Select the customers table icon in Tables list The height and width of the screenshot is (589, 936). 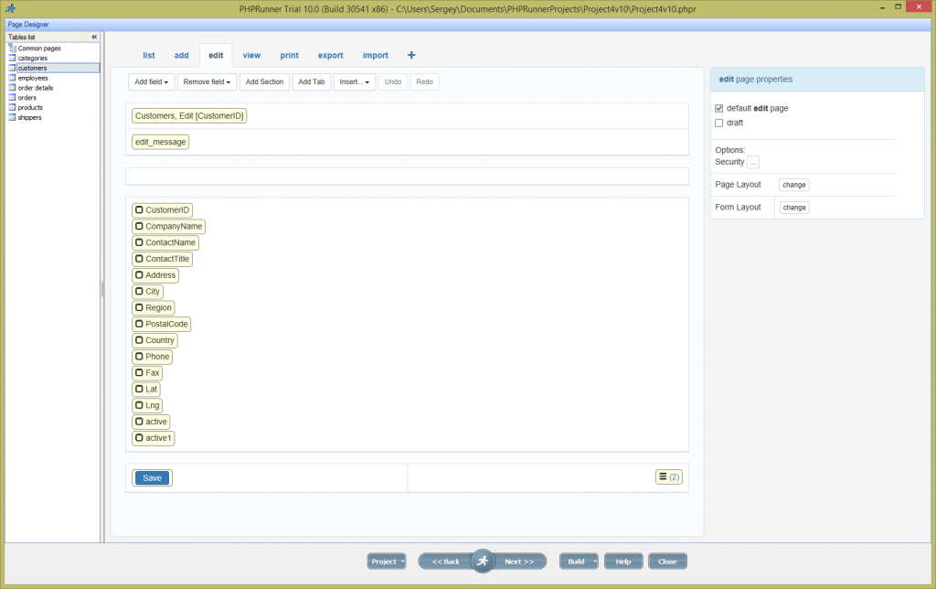click(x=12, y=68)
